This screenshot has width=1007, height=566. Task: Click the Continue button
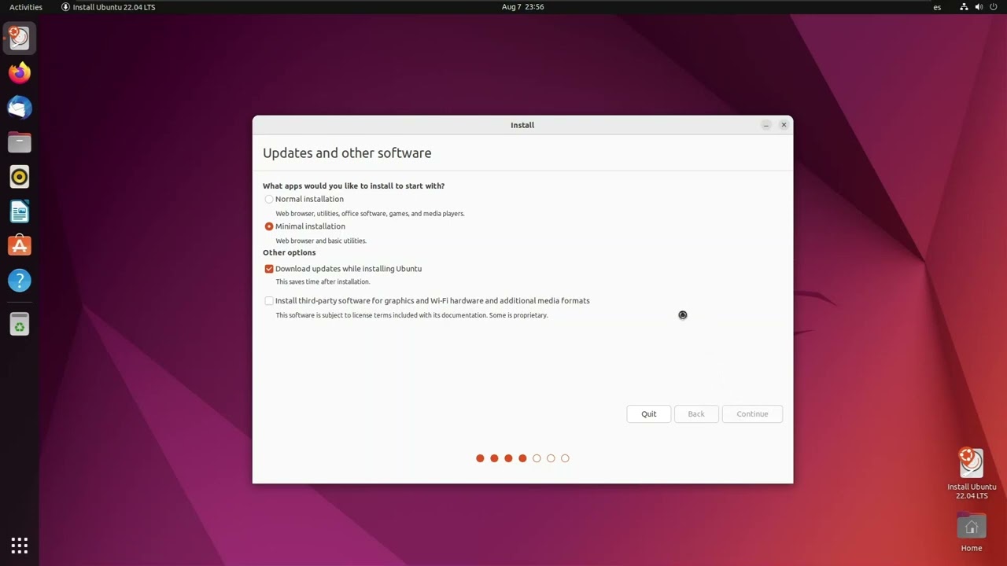point(752,414)
